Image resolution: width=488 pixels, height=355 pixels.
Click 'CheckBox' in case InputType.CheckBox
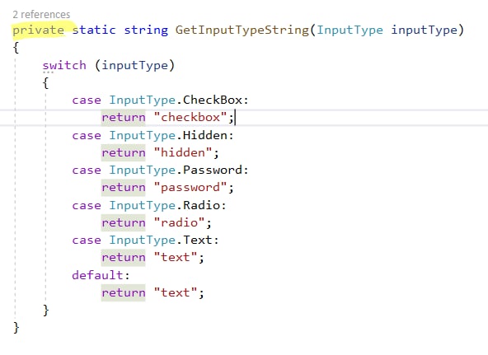click(x=213, y=100)
